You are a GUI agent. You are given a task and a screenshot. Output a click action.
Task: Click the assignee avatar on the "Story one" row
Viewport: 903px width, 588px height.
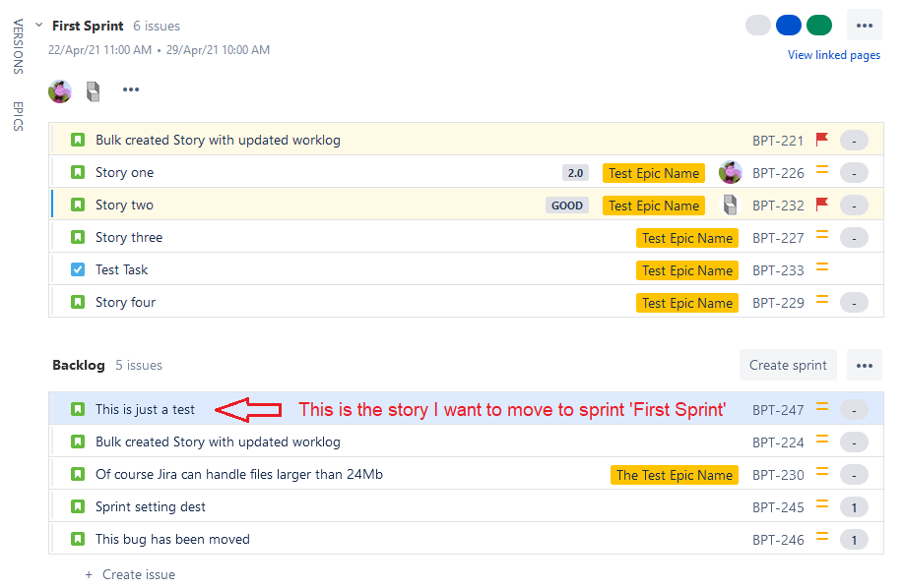coord(730,172)
